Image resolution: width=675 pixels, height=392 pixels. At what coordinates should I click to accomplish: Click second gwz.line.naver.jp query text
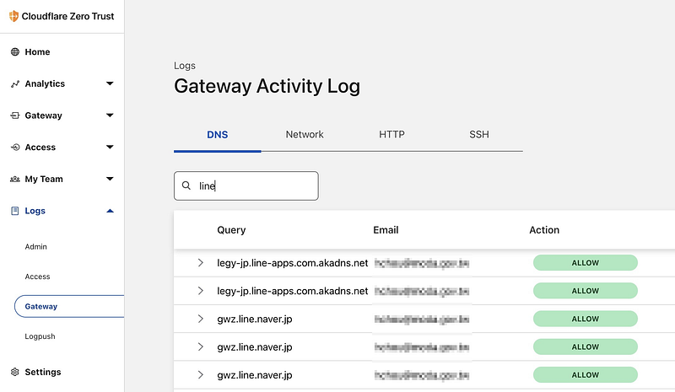[x=255, y=346]
